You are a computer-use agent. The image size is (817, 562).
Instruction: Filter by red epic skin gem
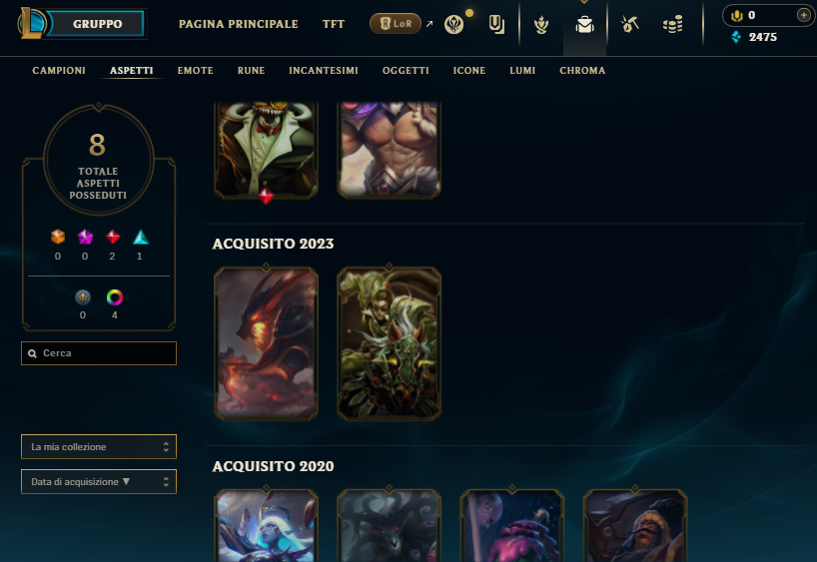[113, 237]
